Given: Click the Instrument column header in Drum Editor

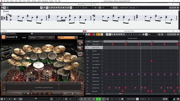Looking at the screenshot, I should click(96, 42).
